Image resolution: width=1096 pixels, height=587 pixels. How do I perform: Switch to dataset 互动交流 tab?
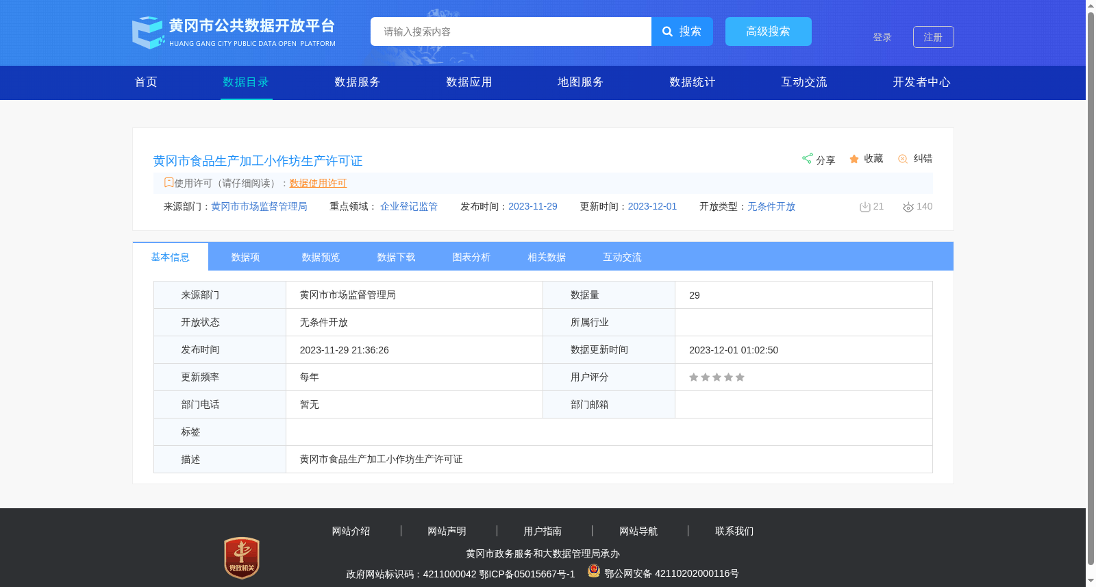(623, 257)
